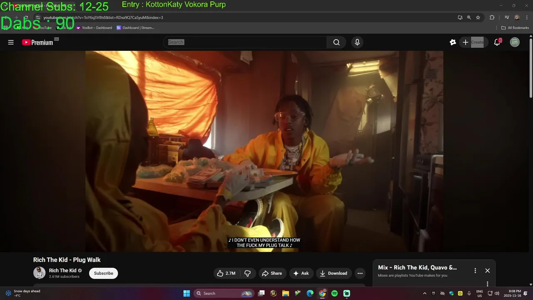Click the Windows taskbar search box
The height and width of the screenshot is (300, 533).
pos(224,293)
